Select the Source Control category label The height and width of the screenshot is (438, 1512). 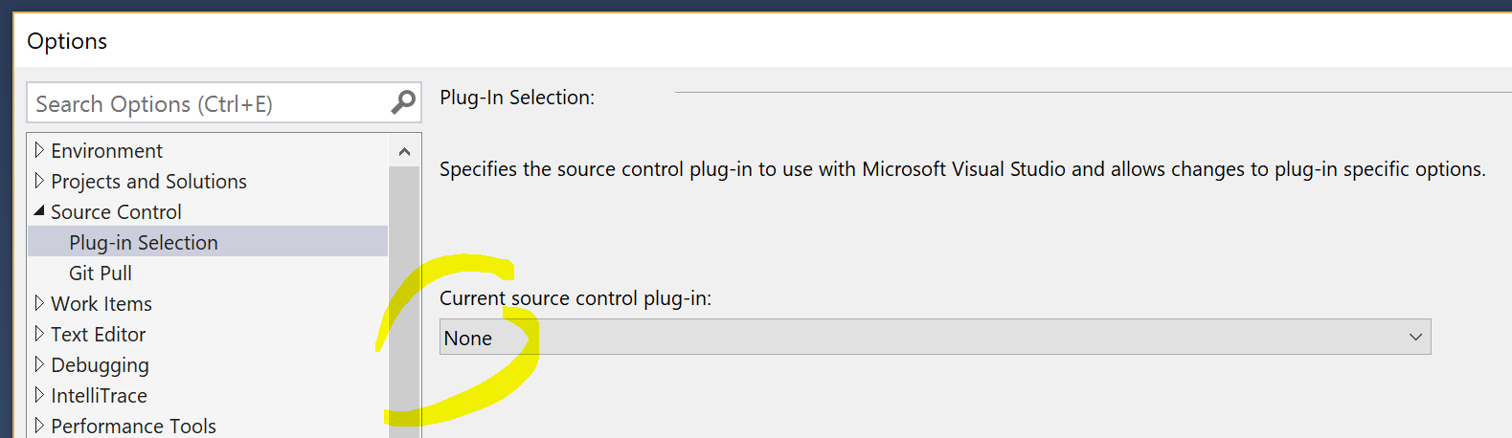[116, 212]
